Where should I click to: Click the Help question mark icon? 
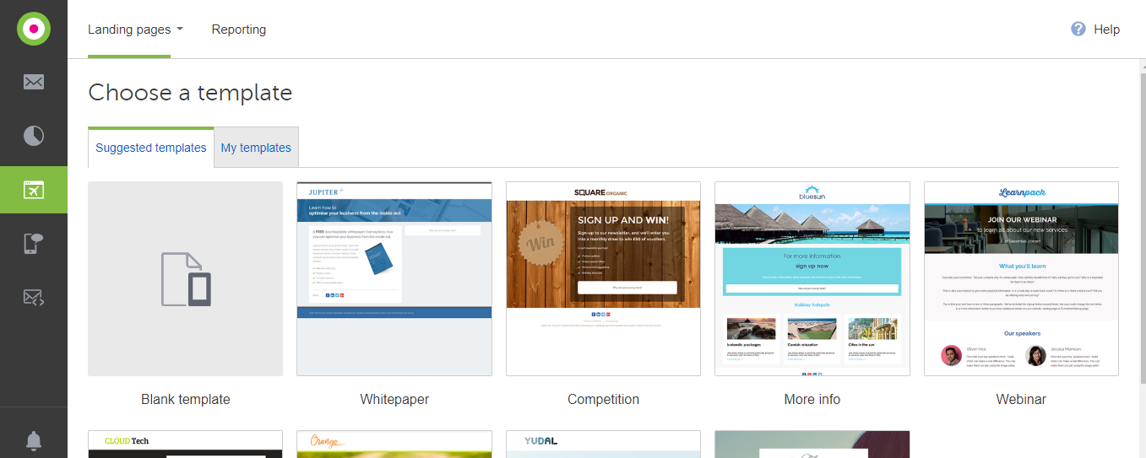click(x=1078, y=29)
